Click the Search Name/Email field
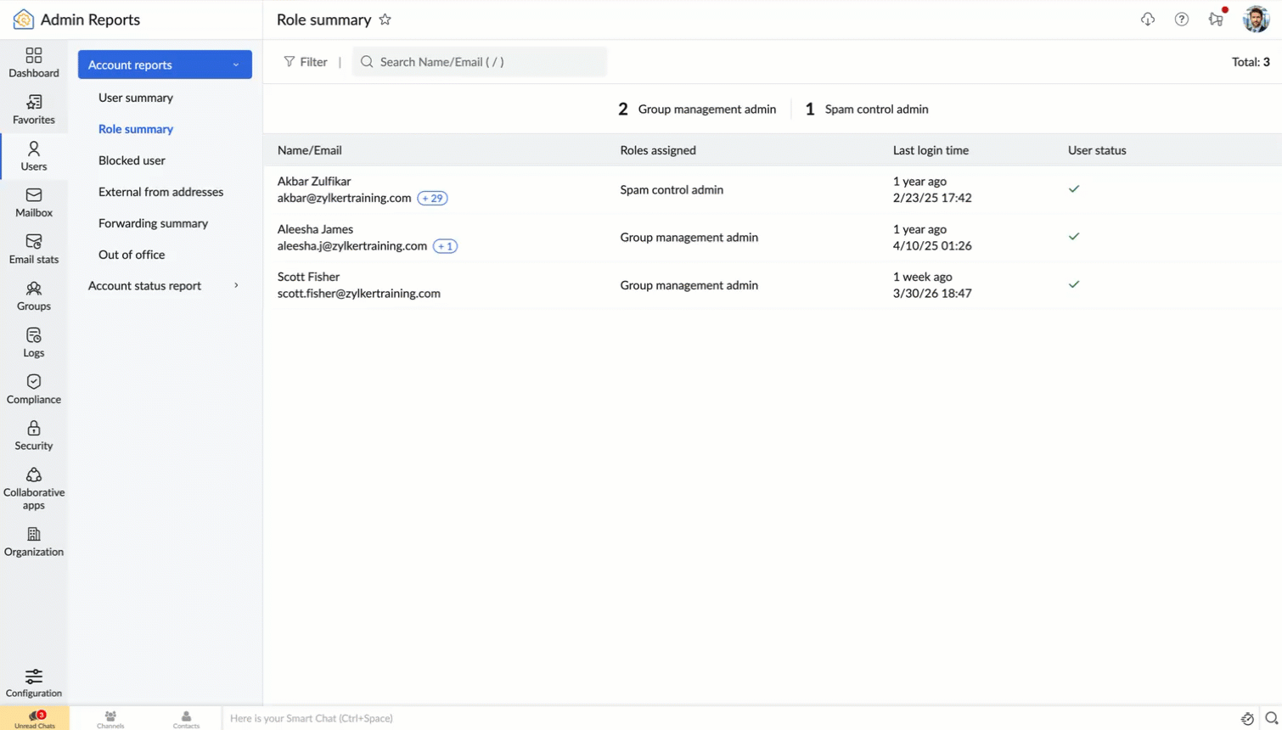The image size is (1282, 730). coord(480,61)
